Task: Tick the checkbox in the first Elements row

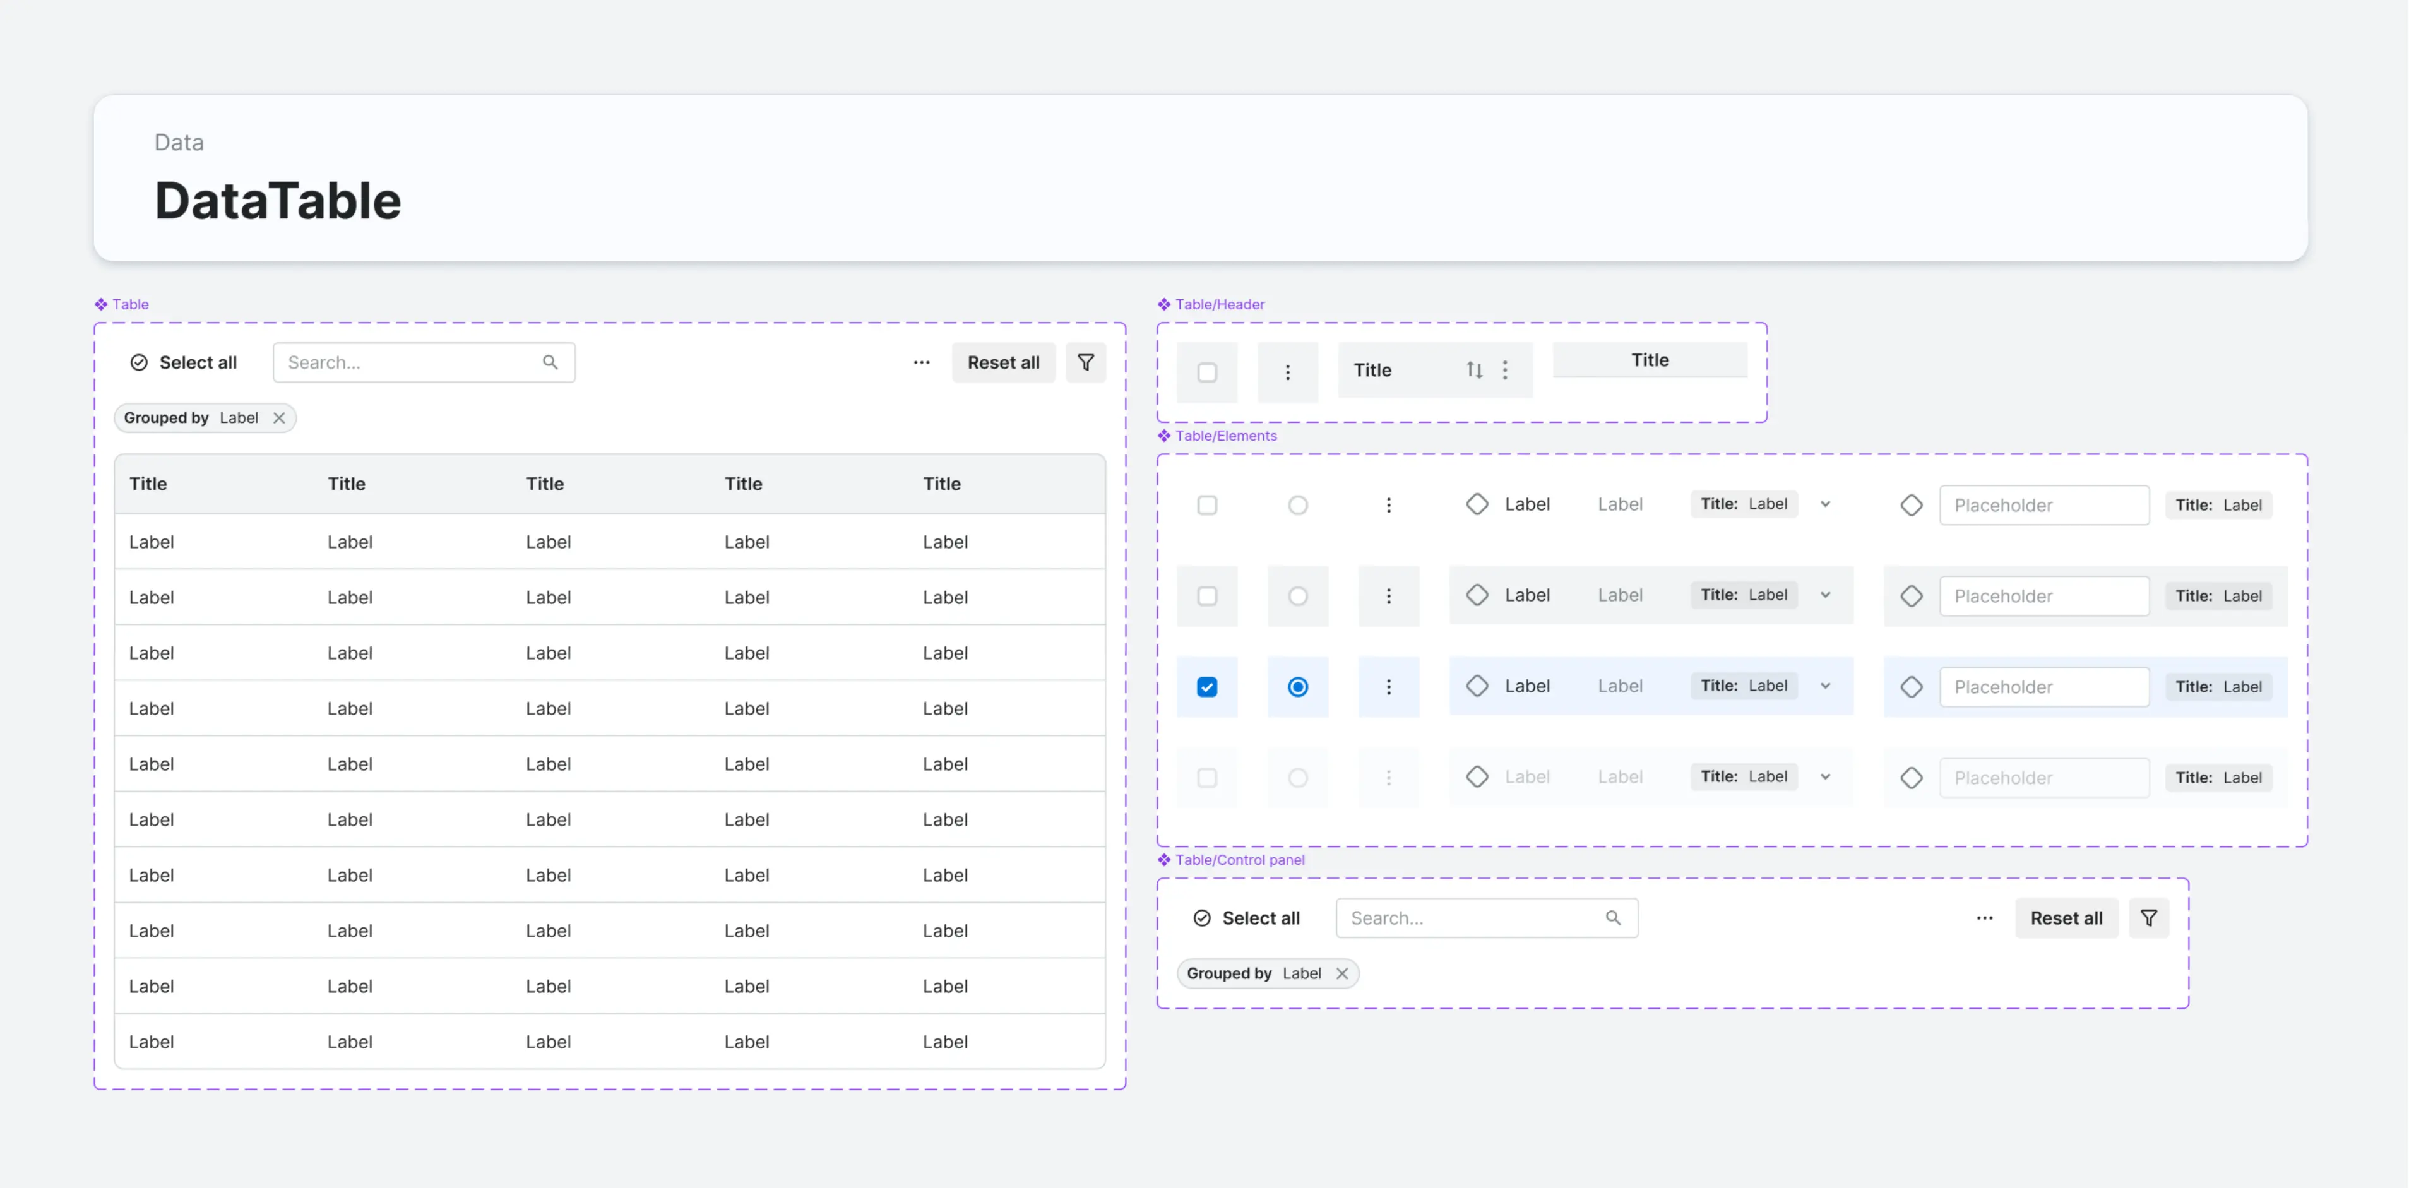Action: point(1207,505)
